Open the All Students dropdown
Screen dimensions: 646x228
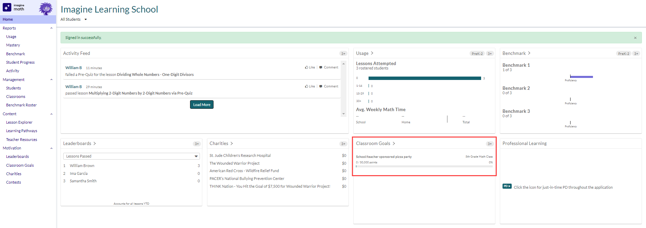(x=74, y=19)
